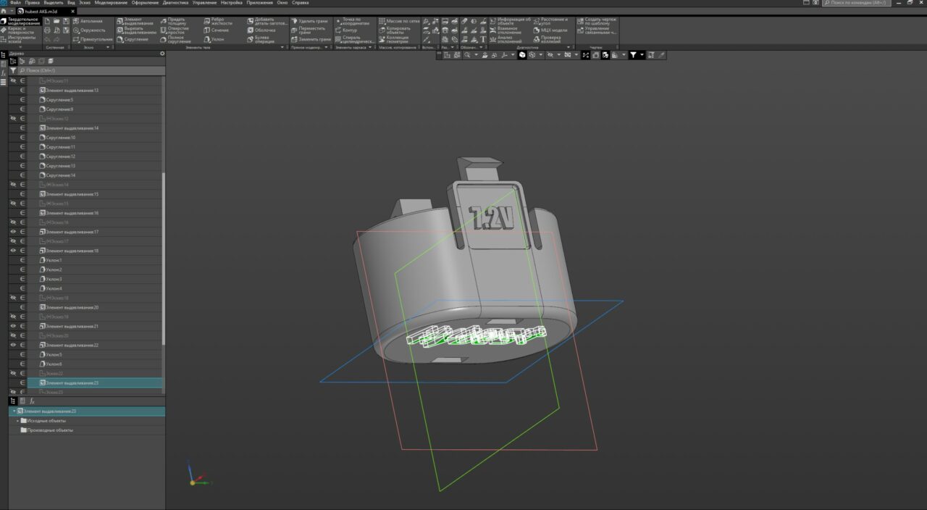Click Переместить грани tool
Image resolution: width=927 pixels, height=510 pixels.
click(309, 30)
